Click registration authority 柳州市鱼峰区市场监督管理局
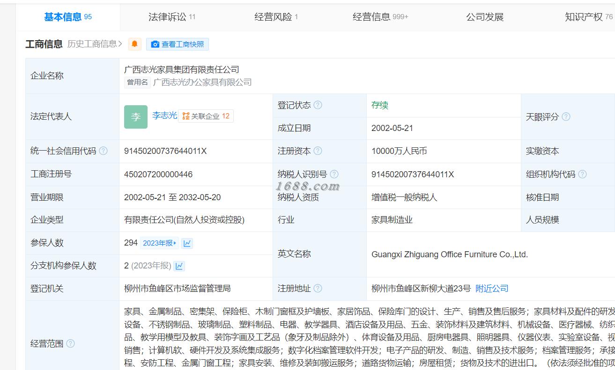Screen dimensions: 615x370 tap(178, 289)
